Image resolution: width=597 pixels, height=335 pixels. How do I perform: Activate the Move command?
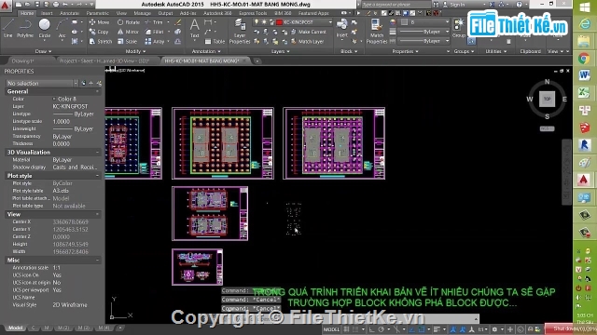tap(99, 22)
